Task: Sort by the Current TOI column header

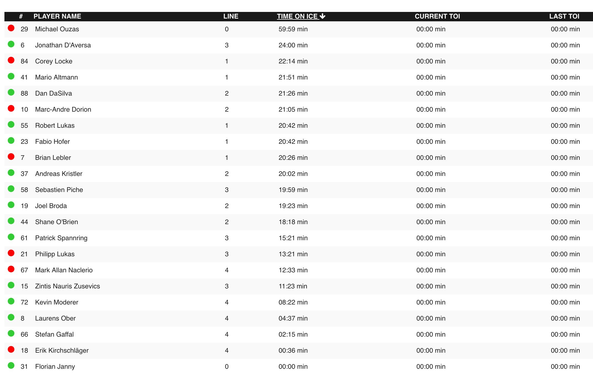Action: [x=437, y=16]
